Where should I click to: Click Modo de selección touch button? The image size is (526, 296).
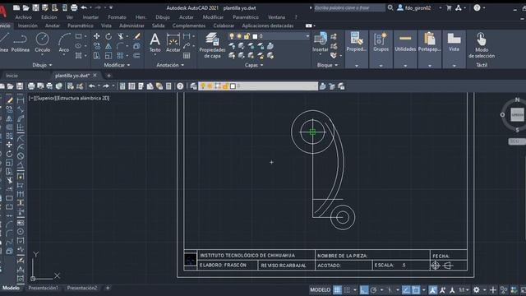(482, 46)
